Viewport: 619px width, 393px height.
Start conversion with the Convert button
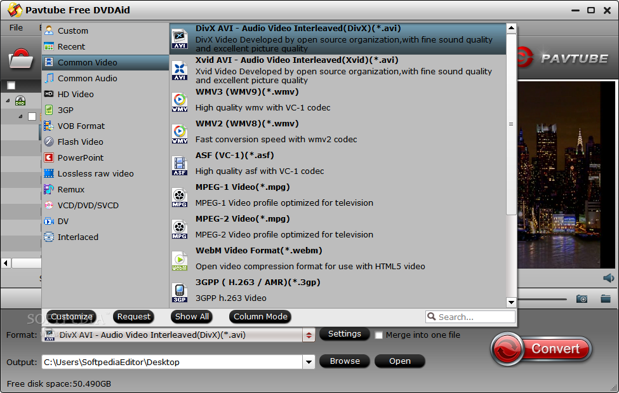[x=542, y=349]
